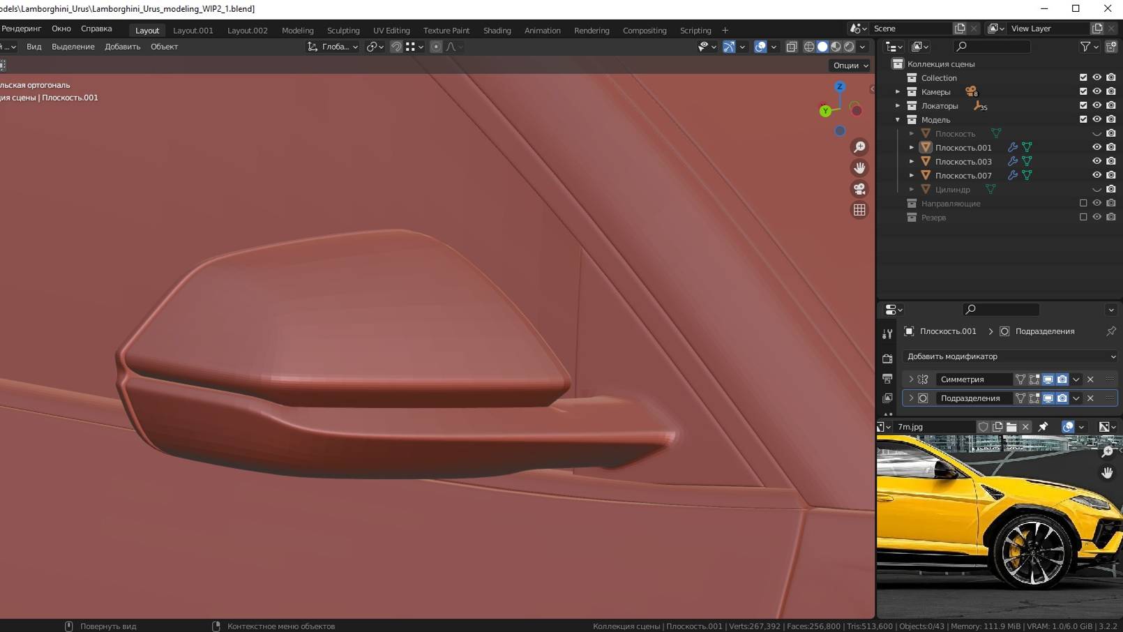Switch viewport to wireframe shading mode
Image resolution: width=1123 pixels, height=632 pixels.
pos(809,46)
